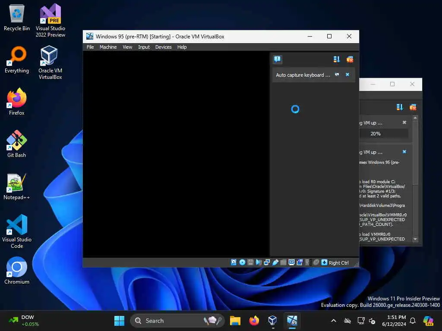Click scrollbar up arrow in background notification list
442x331 pixels.
point(415,118)
